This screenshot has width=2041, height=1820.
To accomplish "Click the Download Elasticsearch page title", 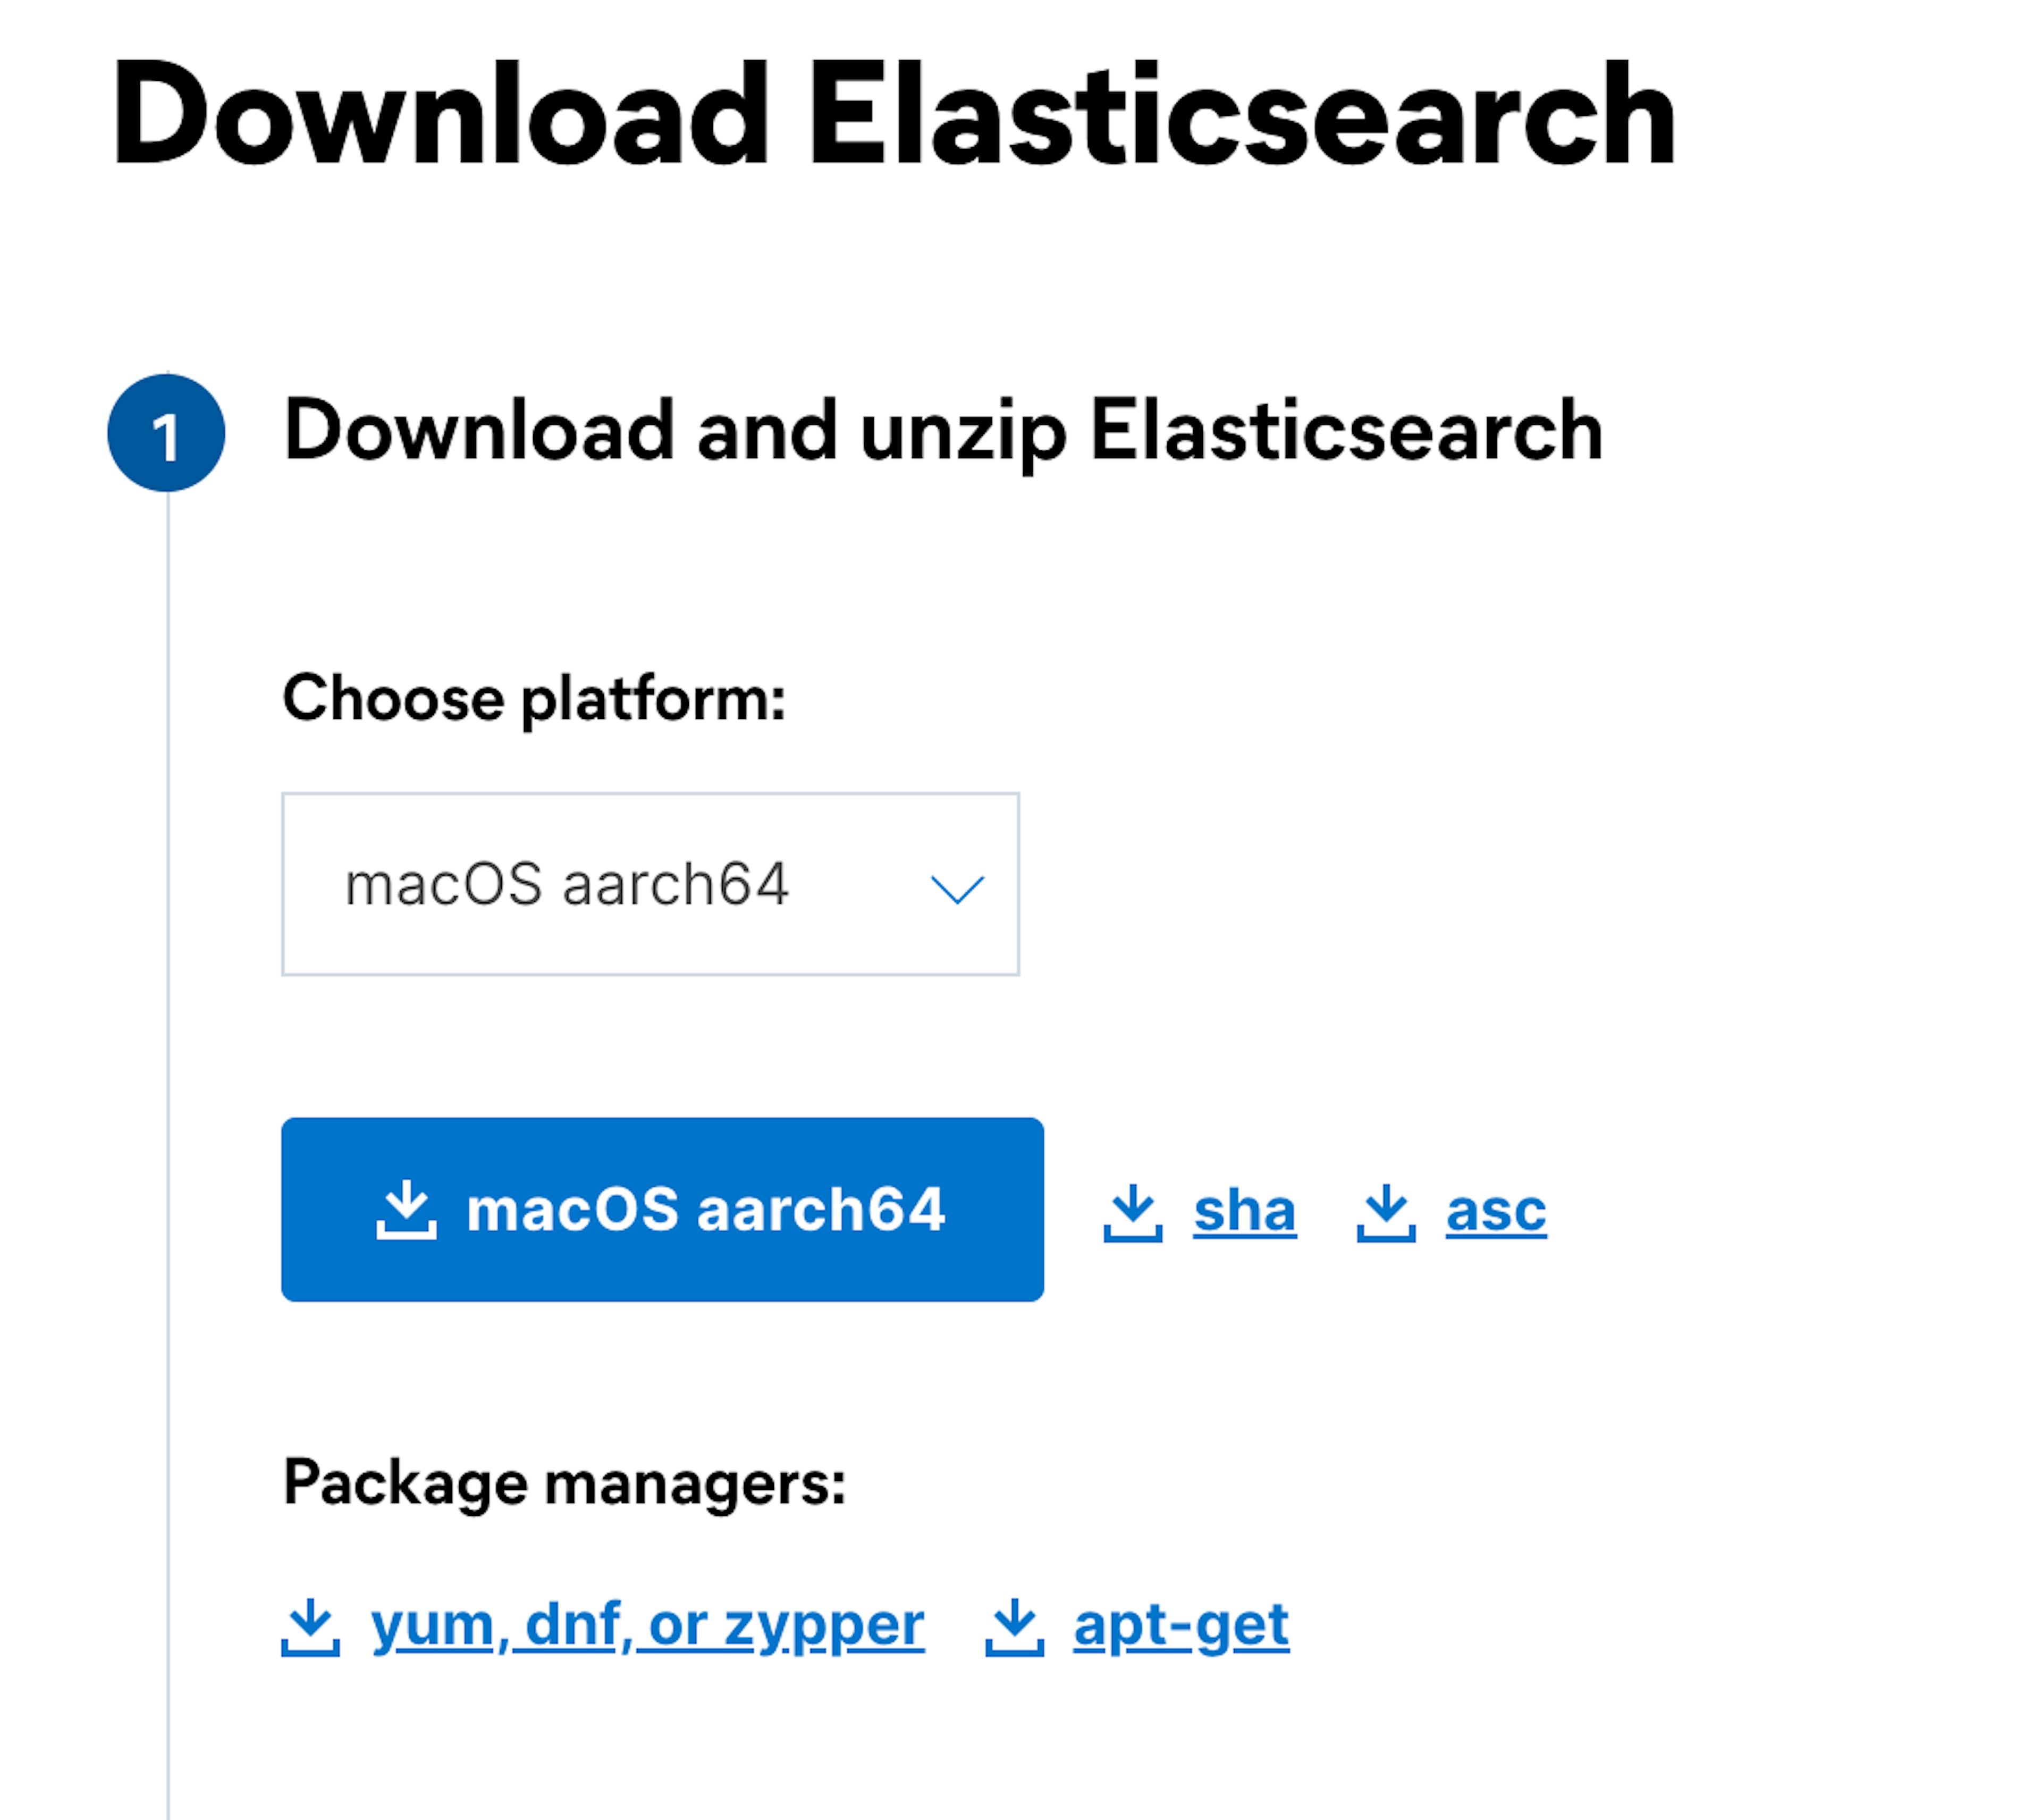I will click(892, 115).
